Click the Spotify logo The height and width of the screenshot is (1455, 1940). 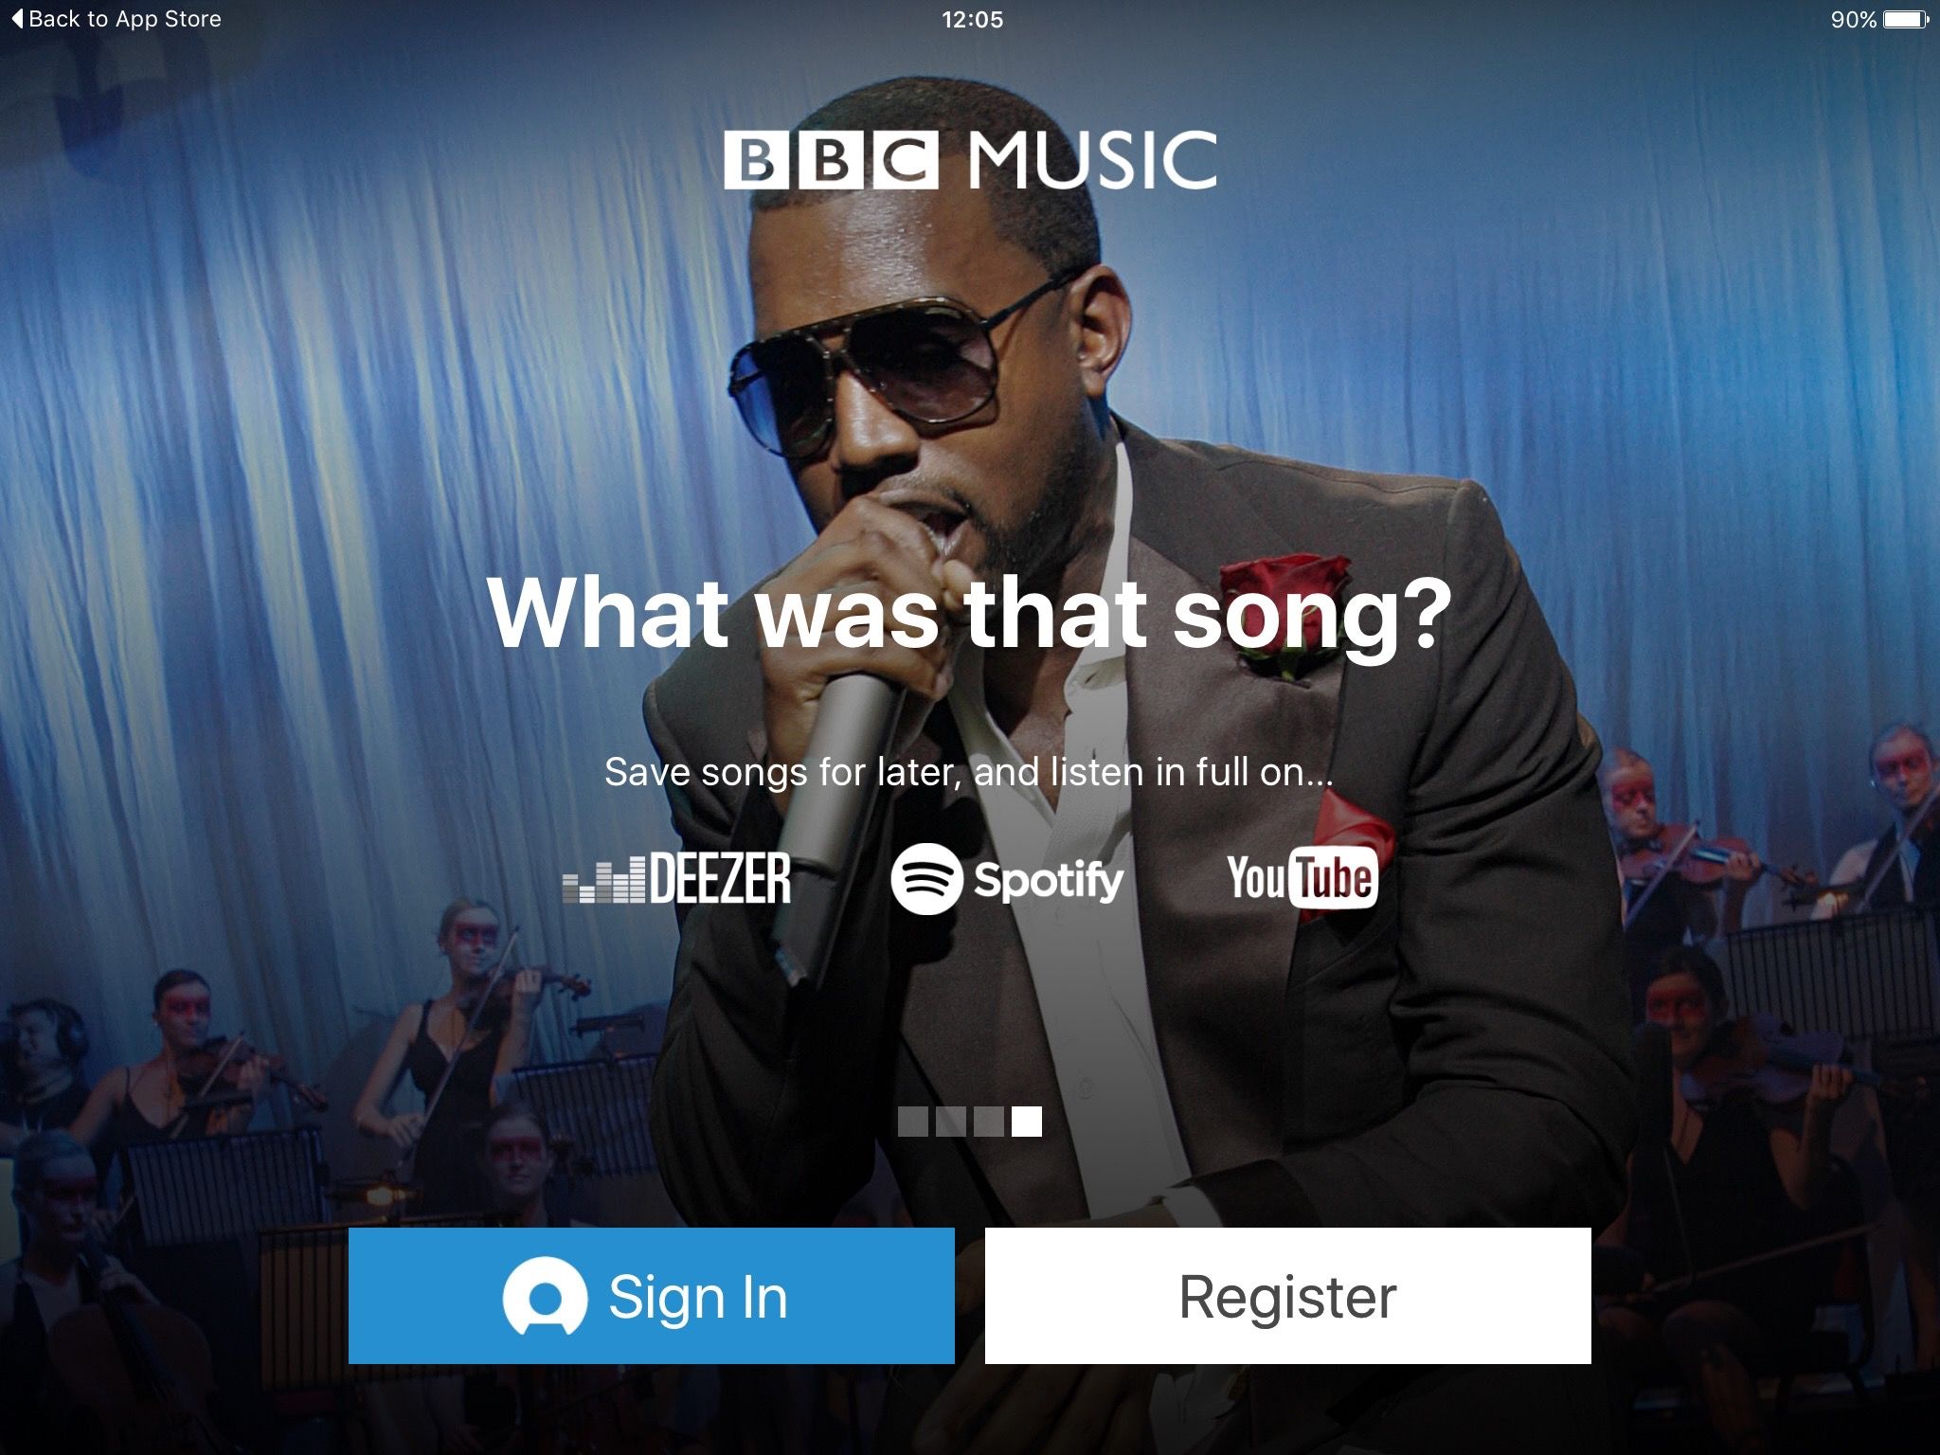pyautogui.click(x=1007, y=879)
